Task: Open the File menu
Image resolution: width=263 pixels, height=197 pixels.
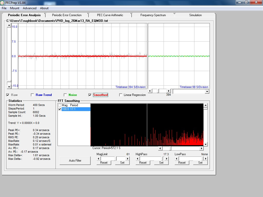Action: pyautogui.click(x=4, y=8)
